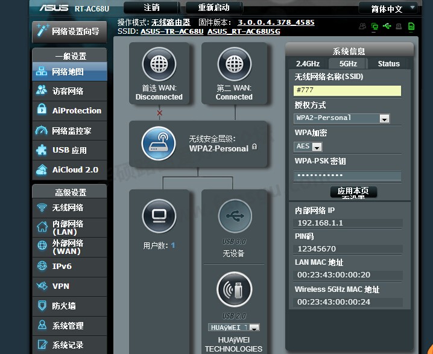Click the clients computer icon

tap(159, 216)
